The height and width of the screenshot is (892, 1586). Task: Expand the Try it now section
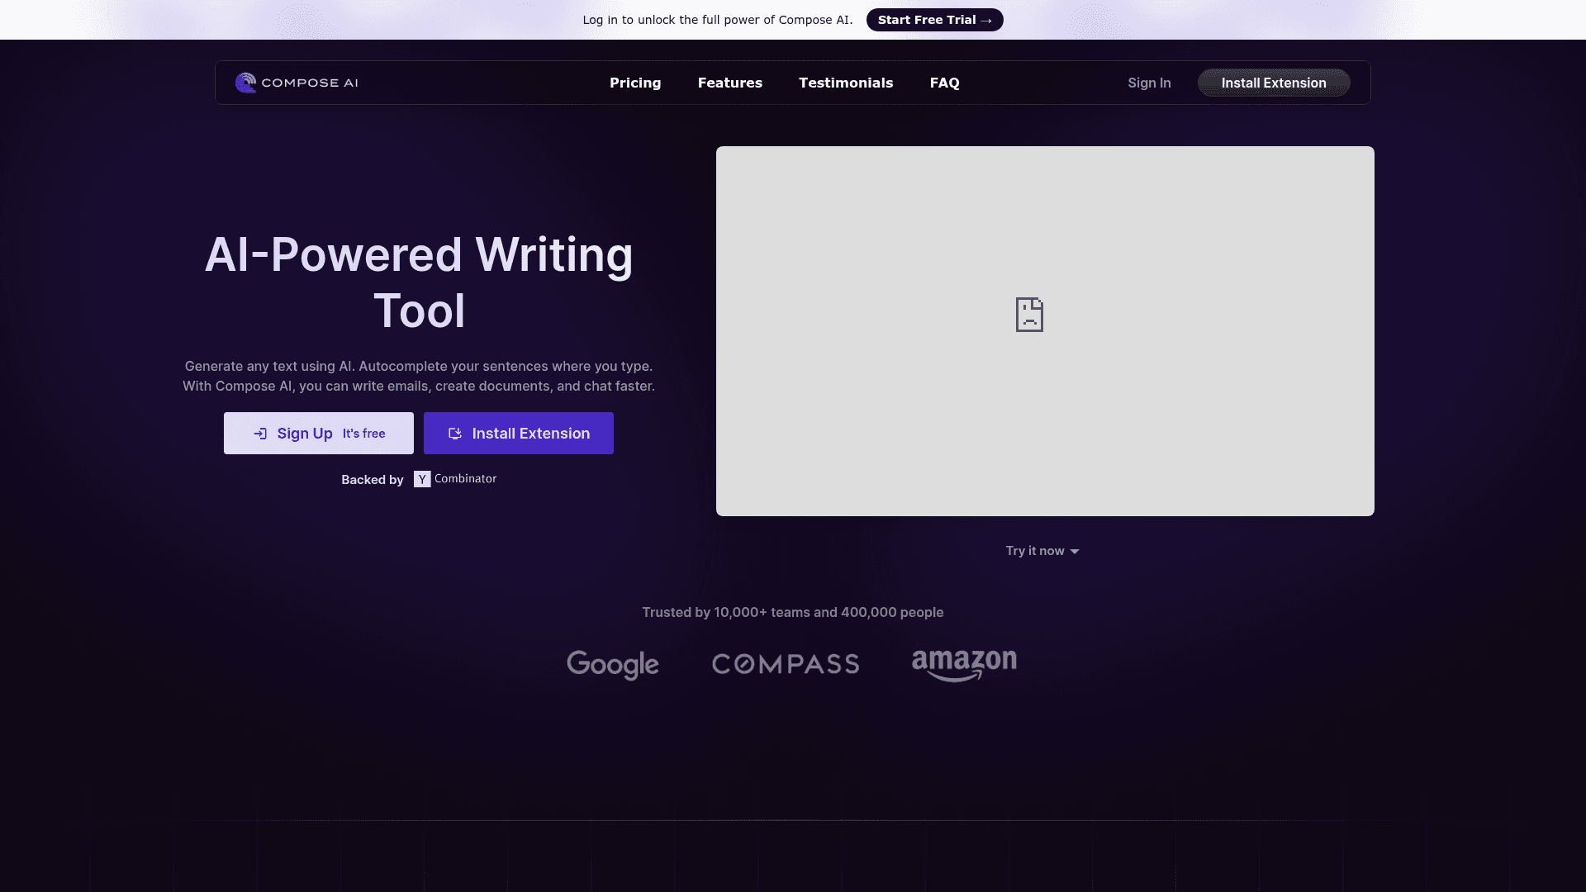(1035, 551)
